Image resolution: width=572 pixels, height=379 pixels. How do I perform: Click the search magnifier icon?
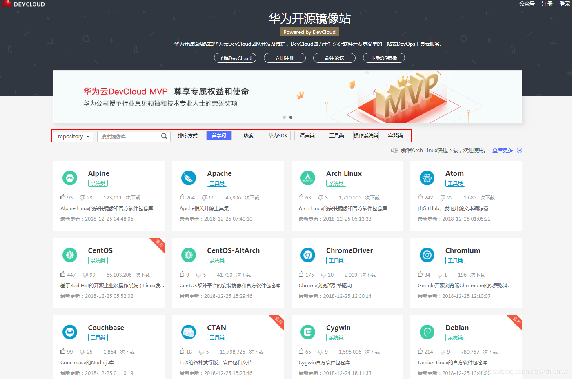(x=164, y=136)
